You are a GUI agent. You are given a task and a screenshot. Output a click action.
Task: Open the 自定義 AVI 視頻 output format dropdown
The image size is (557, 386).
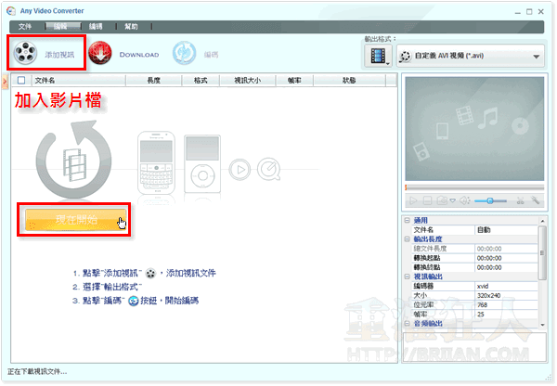pyautogui.click(x=471, y=56)
